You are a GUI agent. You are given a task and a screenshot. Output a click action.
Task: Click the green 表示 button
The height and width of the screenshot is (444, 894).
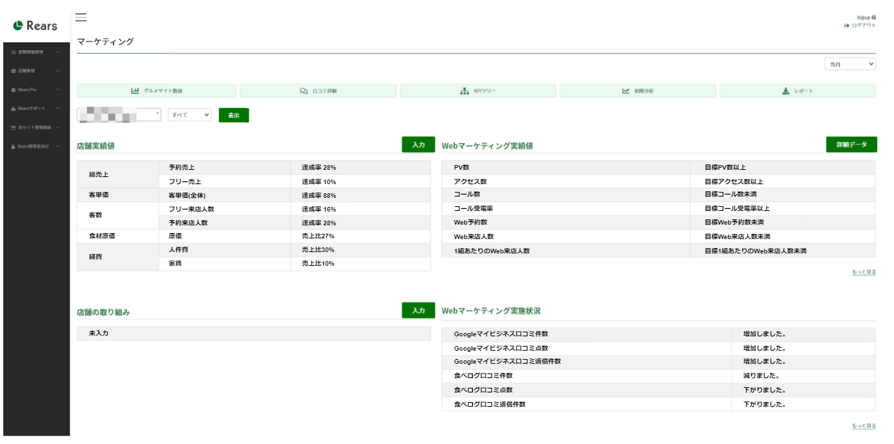point(234,115)
